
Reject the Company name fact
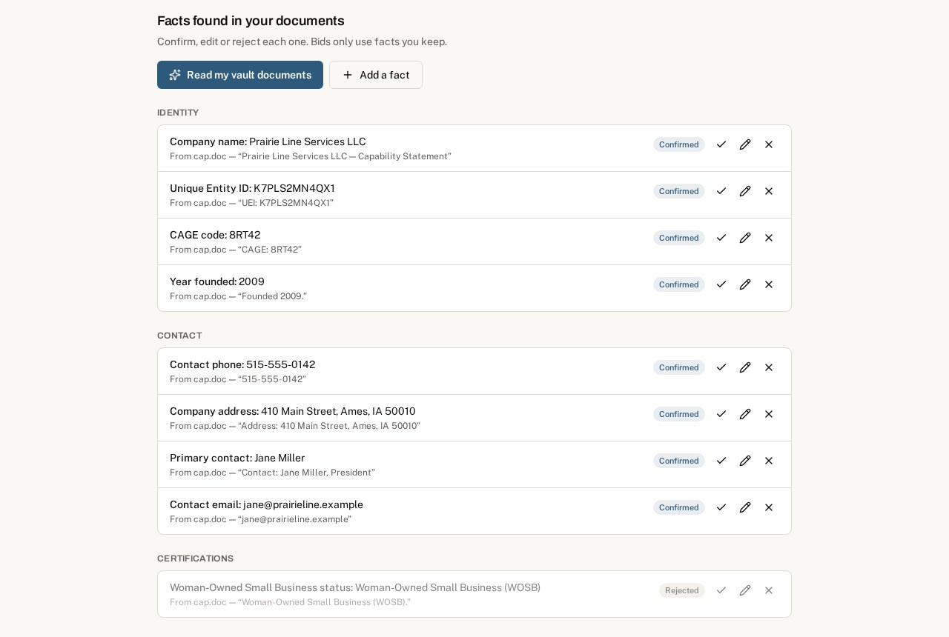[769, 144]
